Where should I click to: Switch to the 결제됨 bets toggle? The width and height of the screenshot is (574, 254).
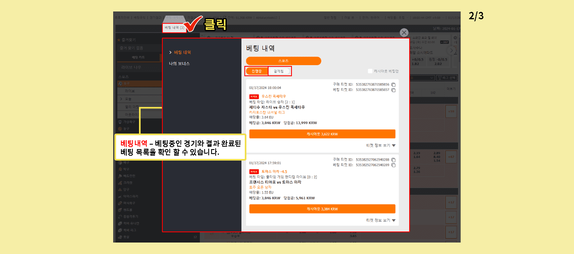[279, 71]
